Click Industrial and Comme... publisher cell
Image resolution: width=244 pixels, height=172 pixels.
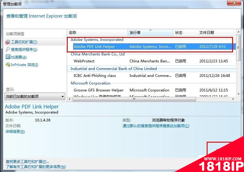coord(151,76)
